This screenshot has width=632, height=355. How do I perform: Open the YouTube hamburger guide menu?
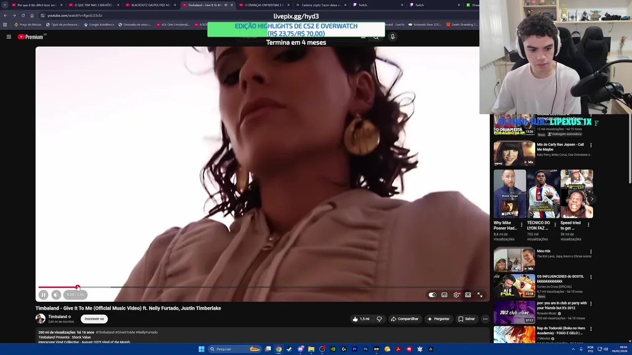[9, 36]
